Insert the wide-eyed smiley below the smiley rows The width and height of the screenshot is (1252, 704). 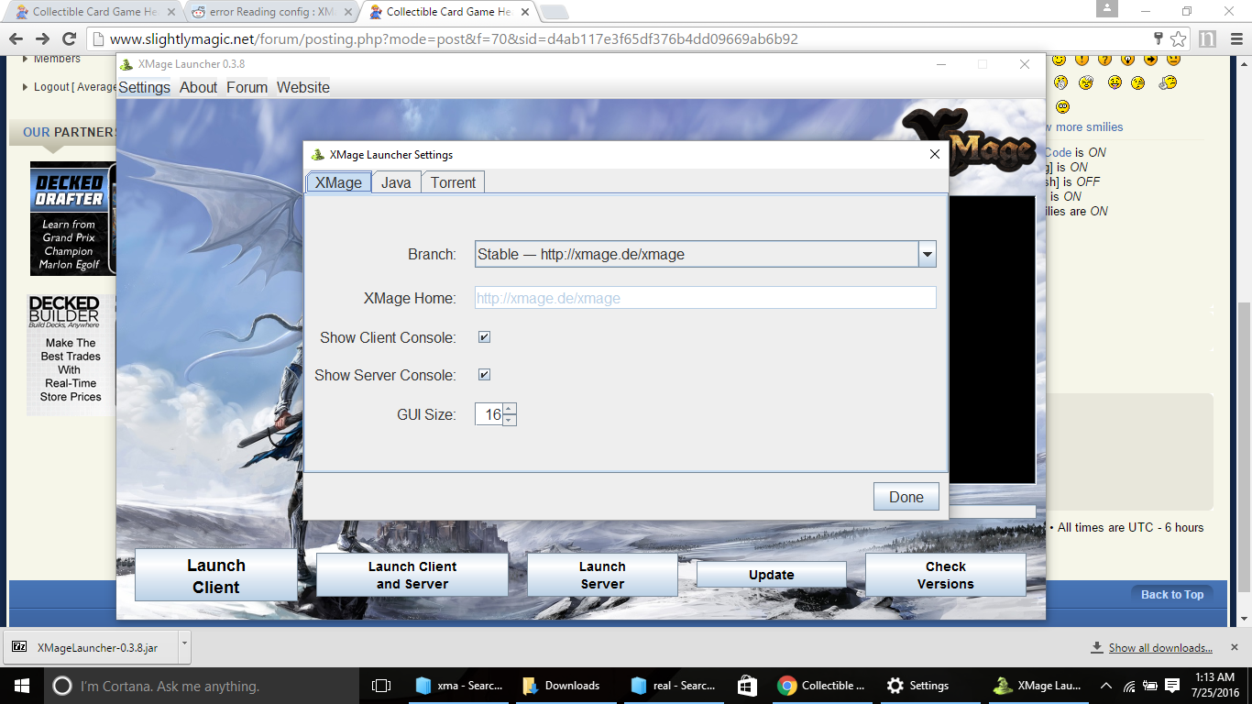tap(1062, 106)
